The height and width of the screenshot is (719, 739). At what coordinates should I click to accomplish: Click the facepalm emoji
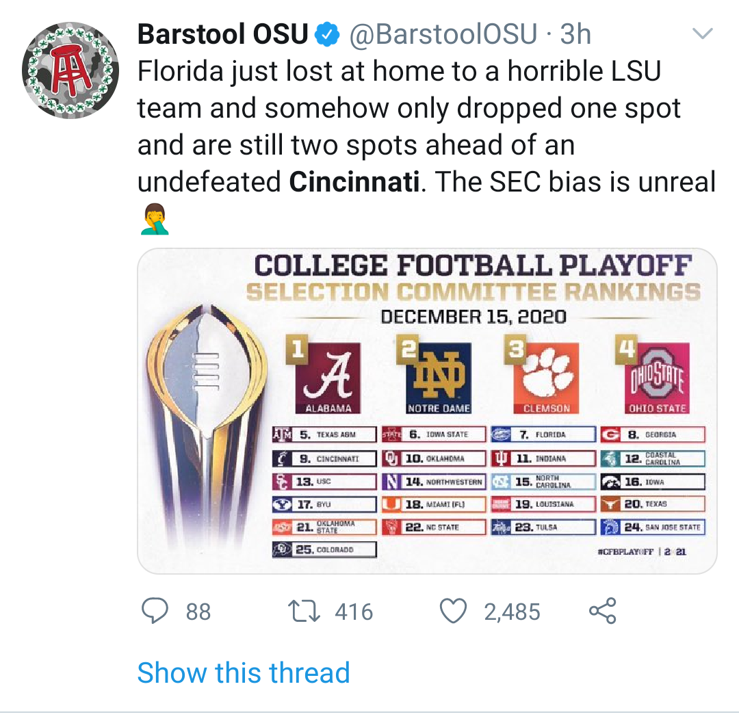(x=155, y=219)
